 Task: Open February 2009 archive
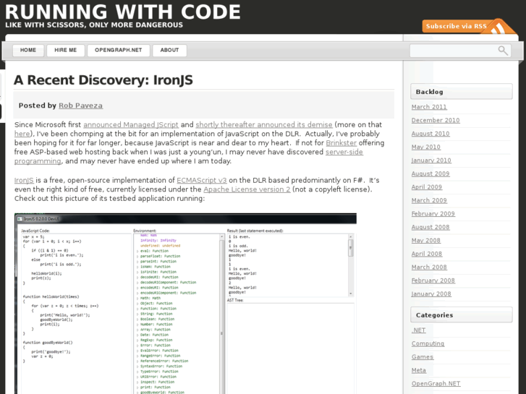[x=433, y=214]
